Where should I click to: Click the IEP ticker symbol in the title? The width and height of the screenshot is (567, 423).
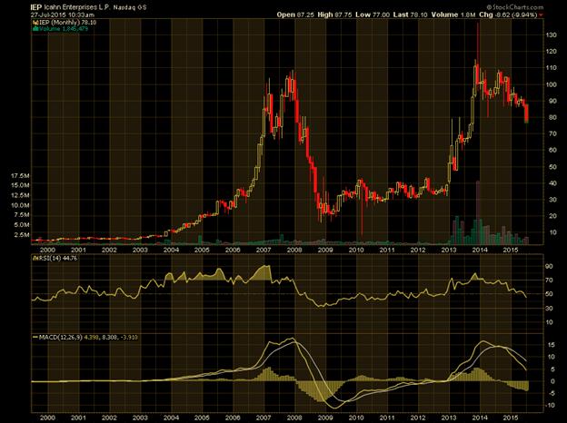[36, 7]
